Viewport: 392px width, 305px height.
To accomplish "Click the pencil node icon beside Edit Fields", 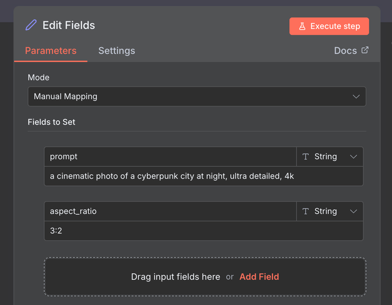I will 31,25.
